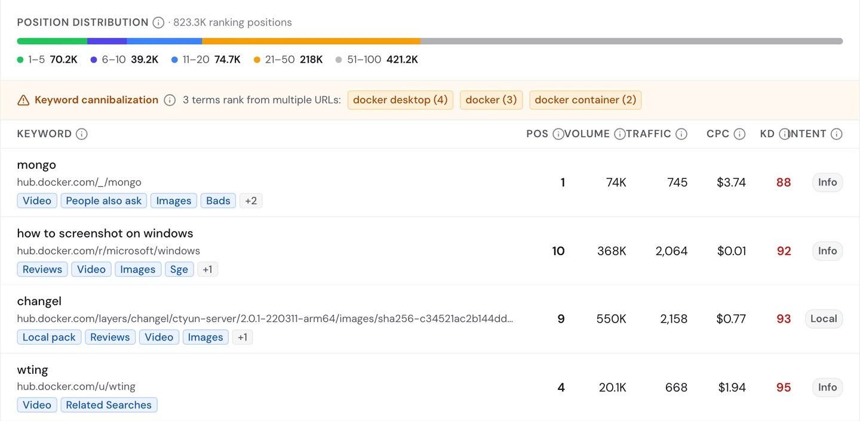This screenshot has width=860, height=421.
Task: Open hub.docker.com/r/microsoft/windows URL
Action: point(108,251)
